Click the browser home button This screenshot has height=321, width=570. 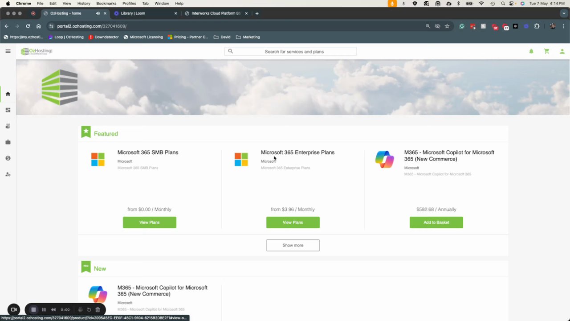point(38,26)
